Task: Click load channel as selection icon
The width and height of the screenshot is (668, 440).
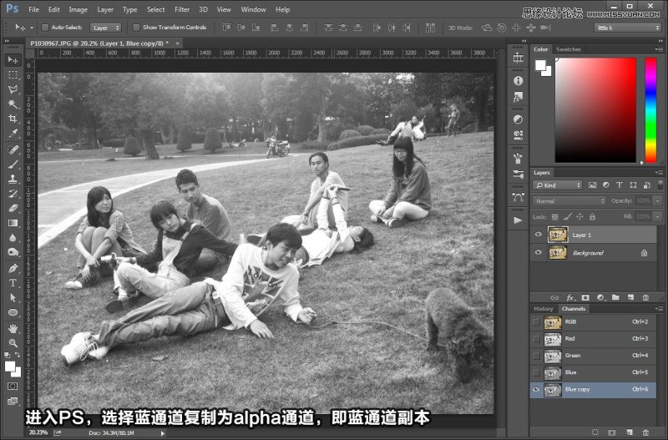Action: pyautogui.click(x=594, y=432)
